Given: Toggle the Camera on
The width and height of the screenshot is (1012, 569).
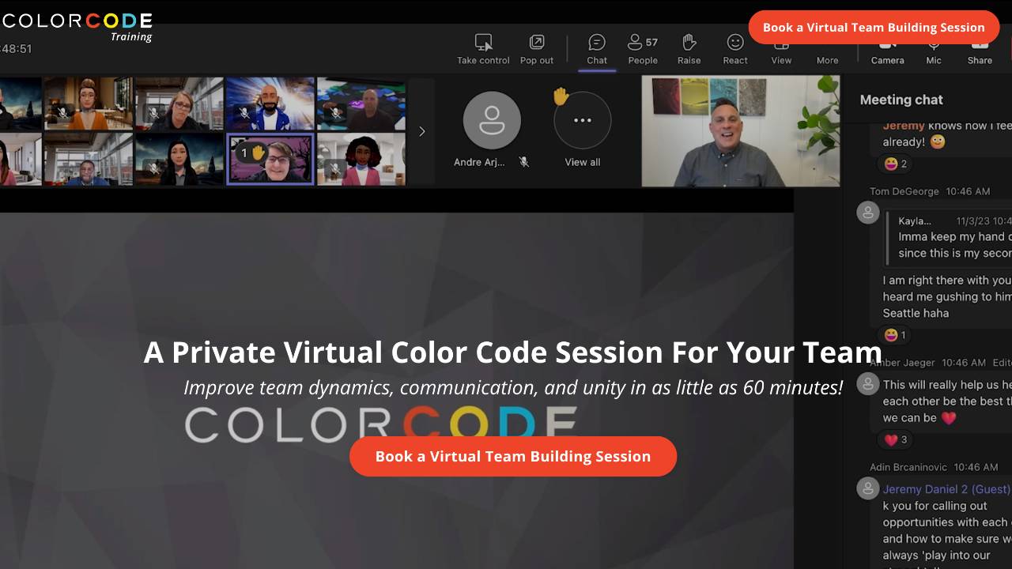Looking at the screenshot, I should [x=887, y=49].
